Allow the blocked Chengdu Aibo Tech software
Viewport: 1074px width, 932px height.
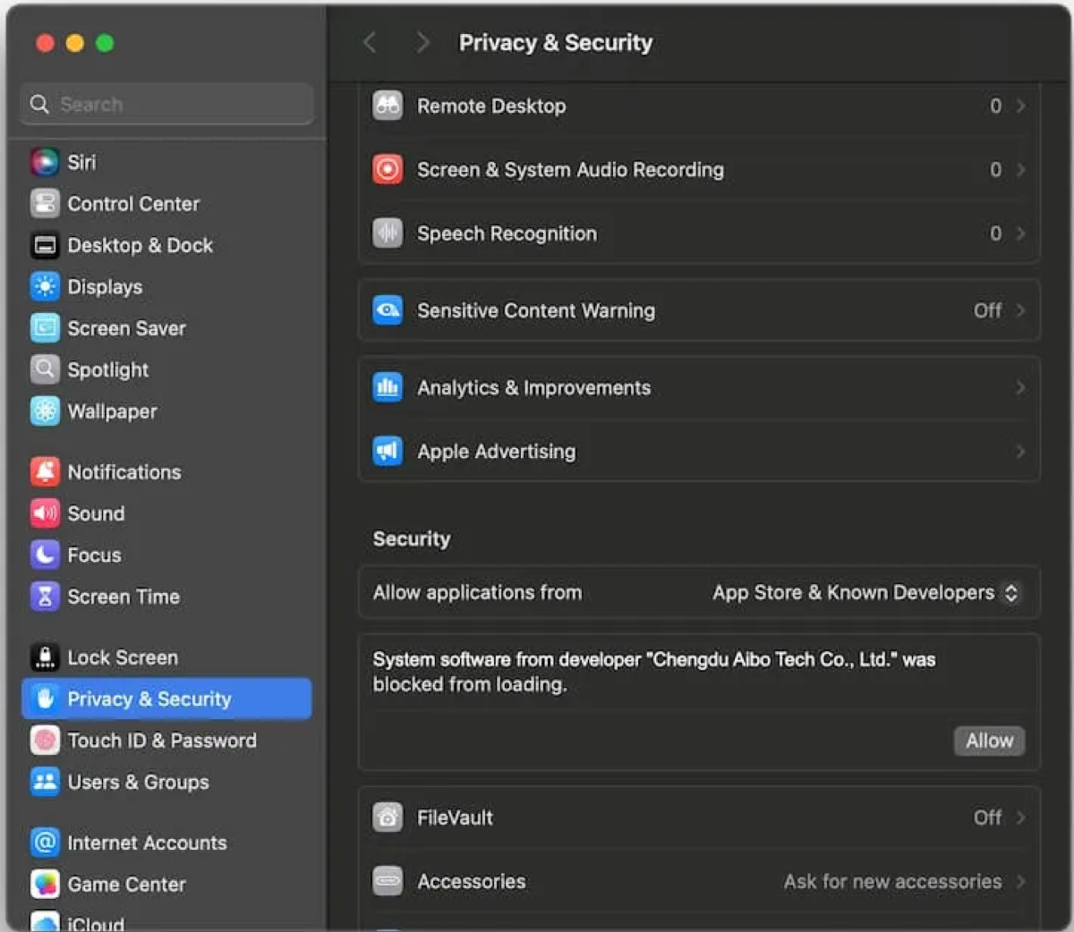[989, 741]
